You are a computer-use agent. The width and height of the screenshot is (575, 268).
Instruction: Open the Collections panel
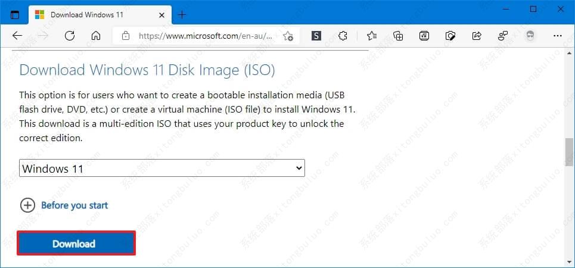[x=398, y=36]
